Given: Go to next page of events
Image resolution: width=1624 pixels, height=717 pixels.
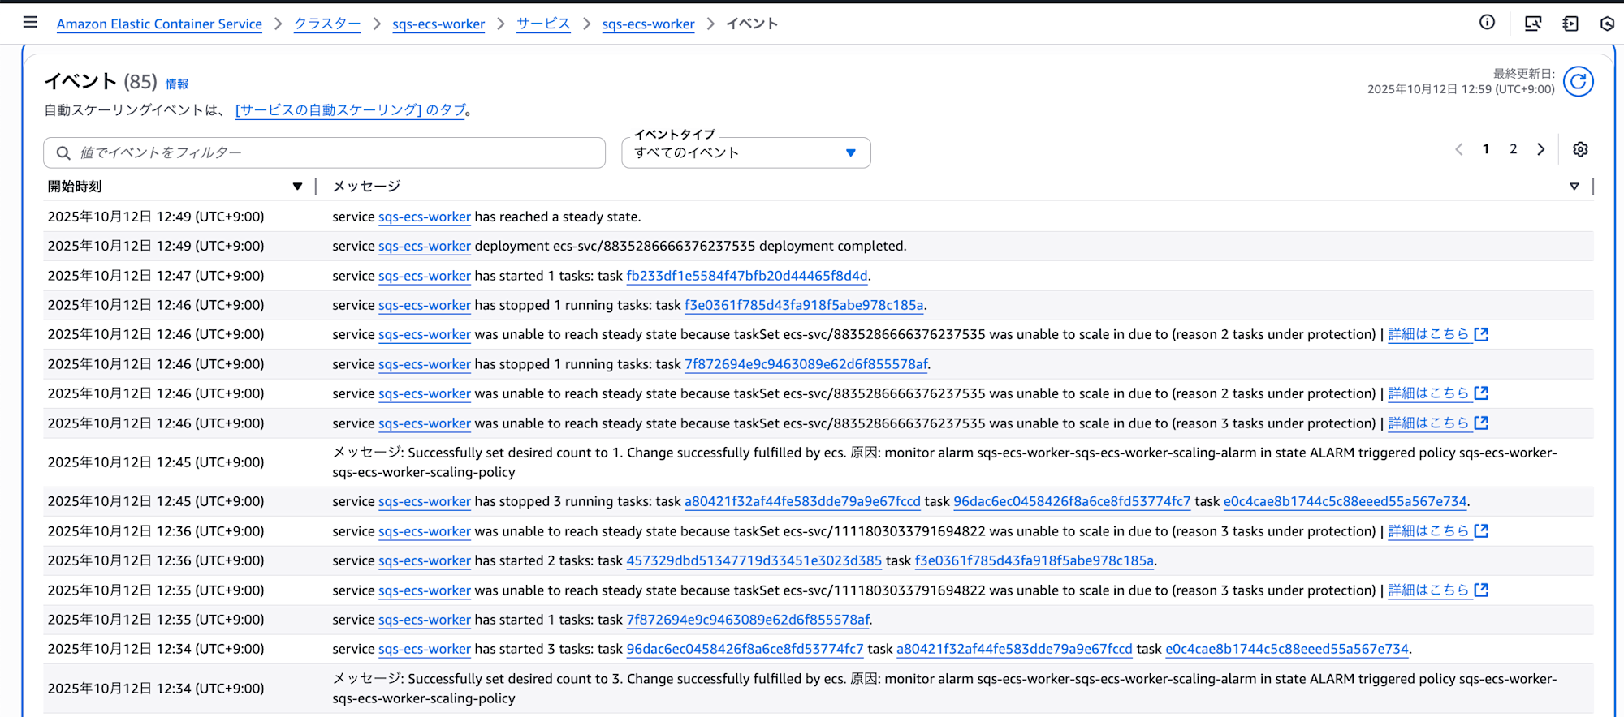Looking at the screenshot, I should (x=1540, y=149).
